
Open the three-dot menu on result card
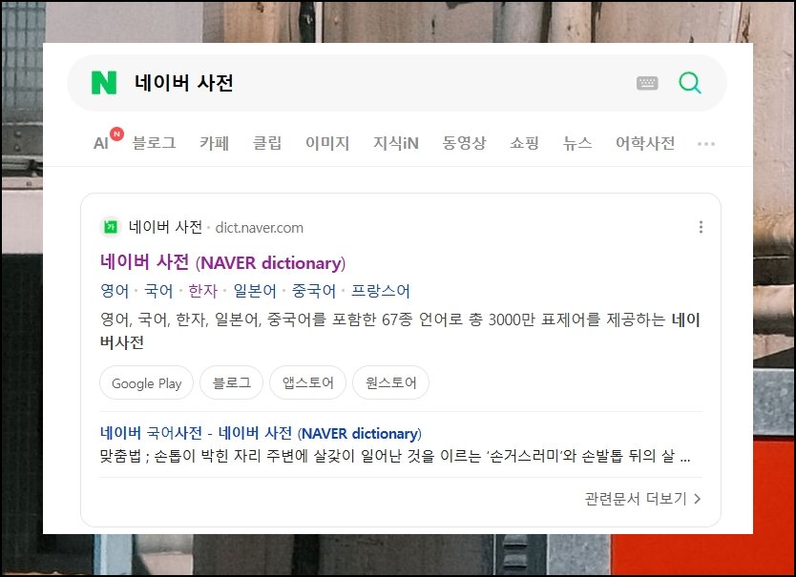(x=702, y=227)
